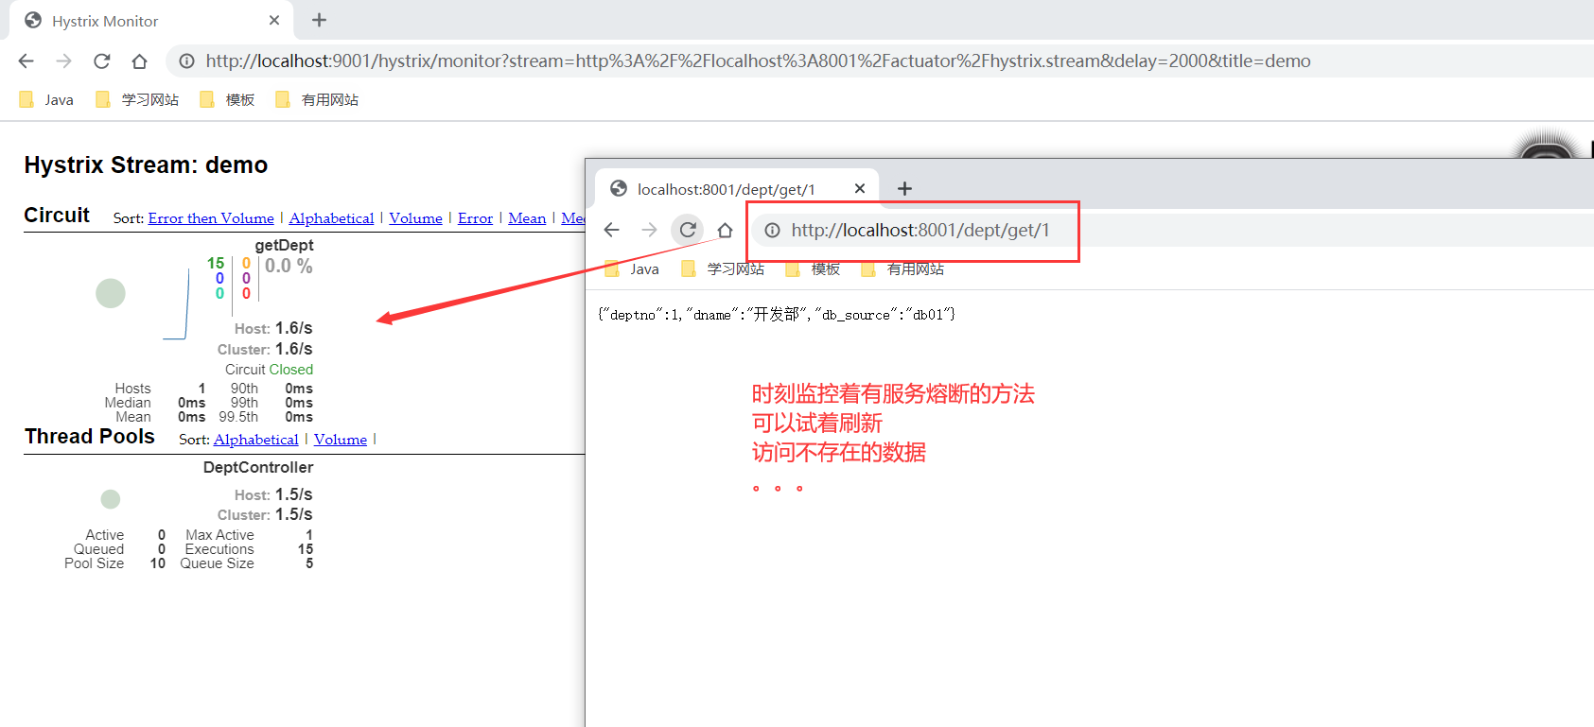Click the Cluster: 1.5/s rate in DeptController
Image resolution: width=1594 pixels, height=727 pixels.
pyautogui.click(x=265, y=514)
